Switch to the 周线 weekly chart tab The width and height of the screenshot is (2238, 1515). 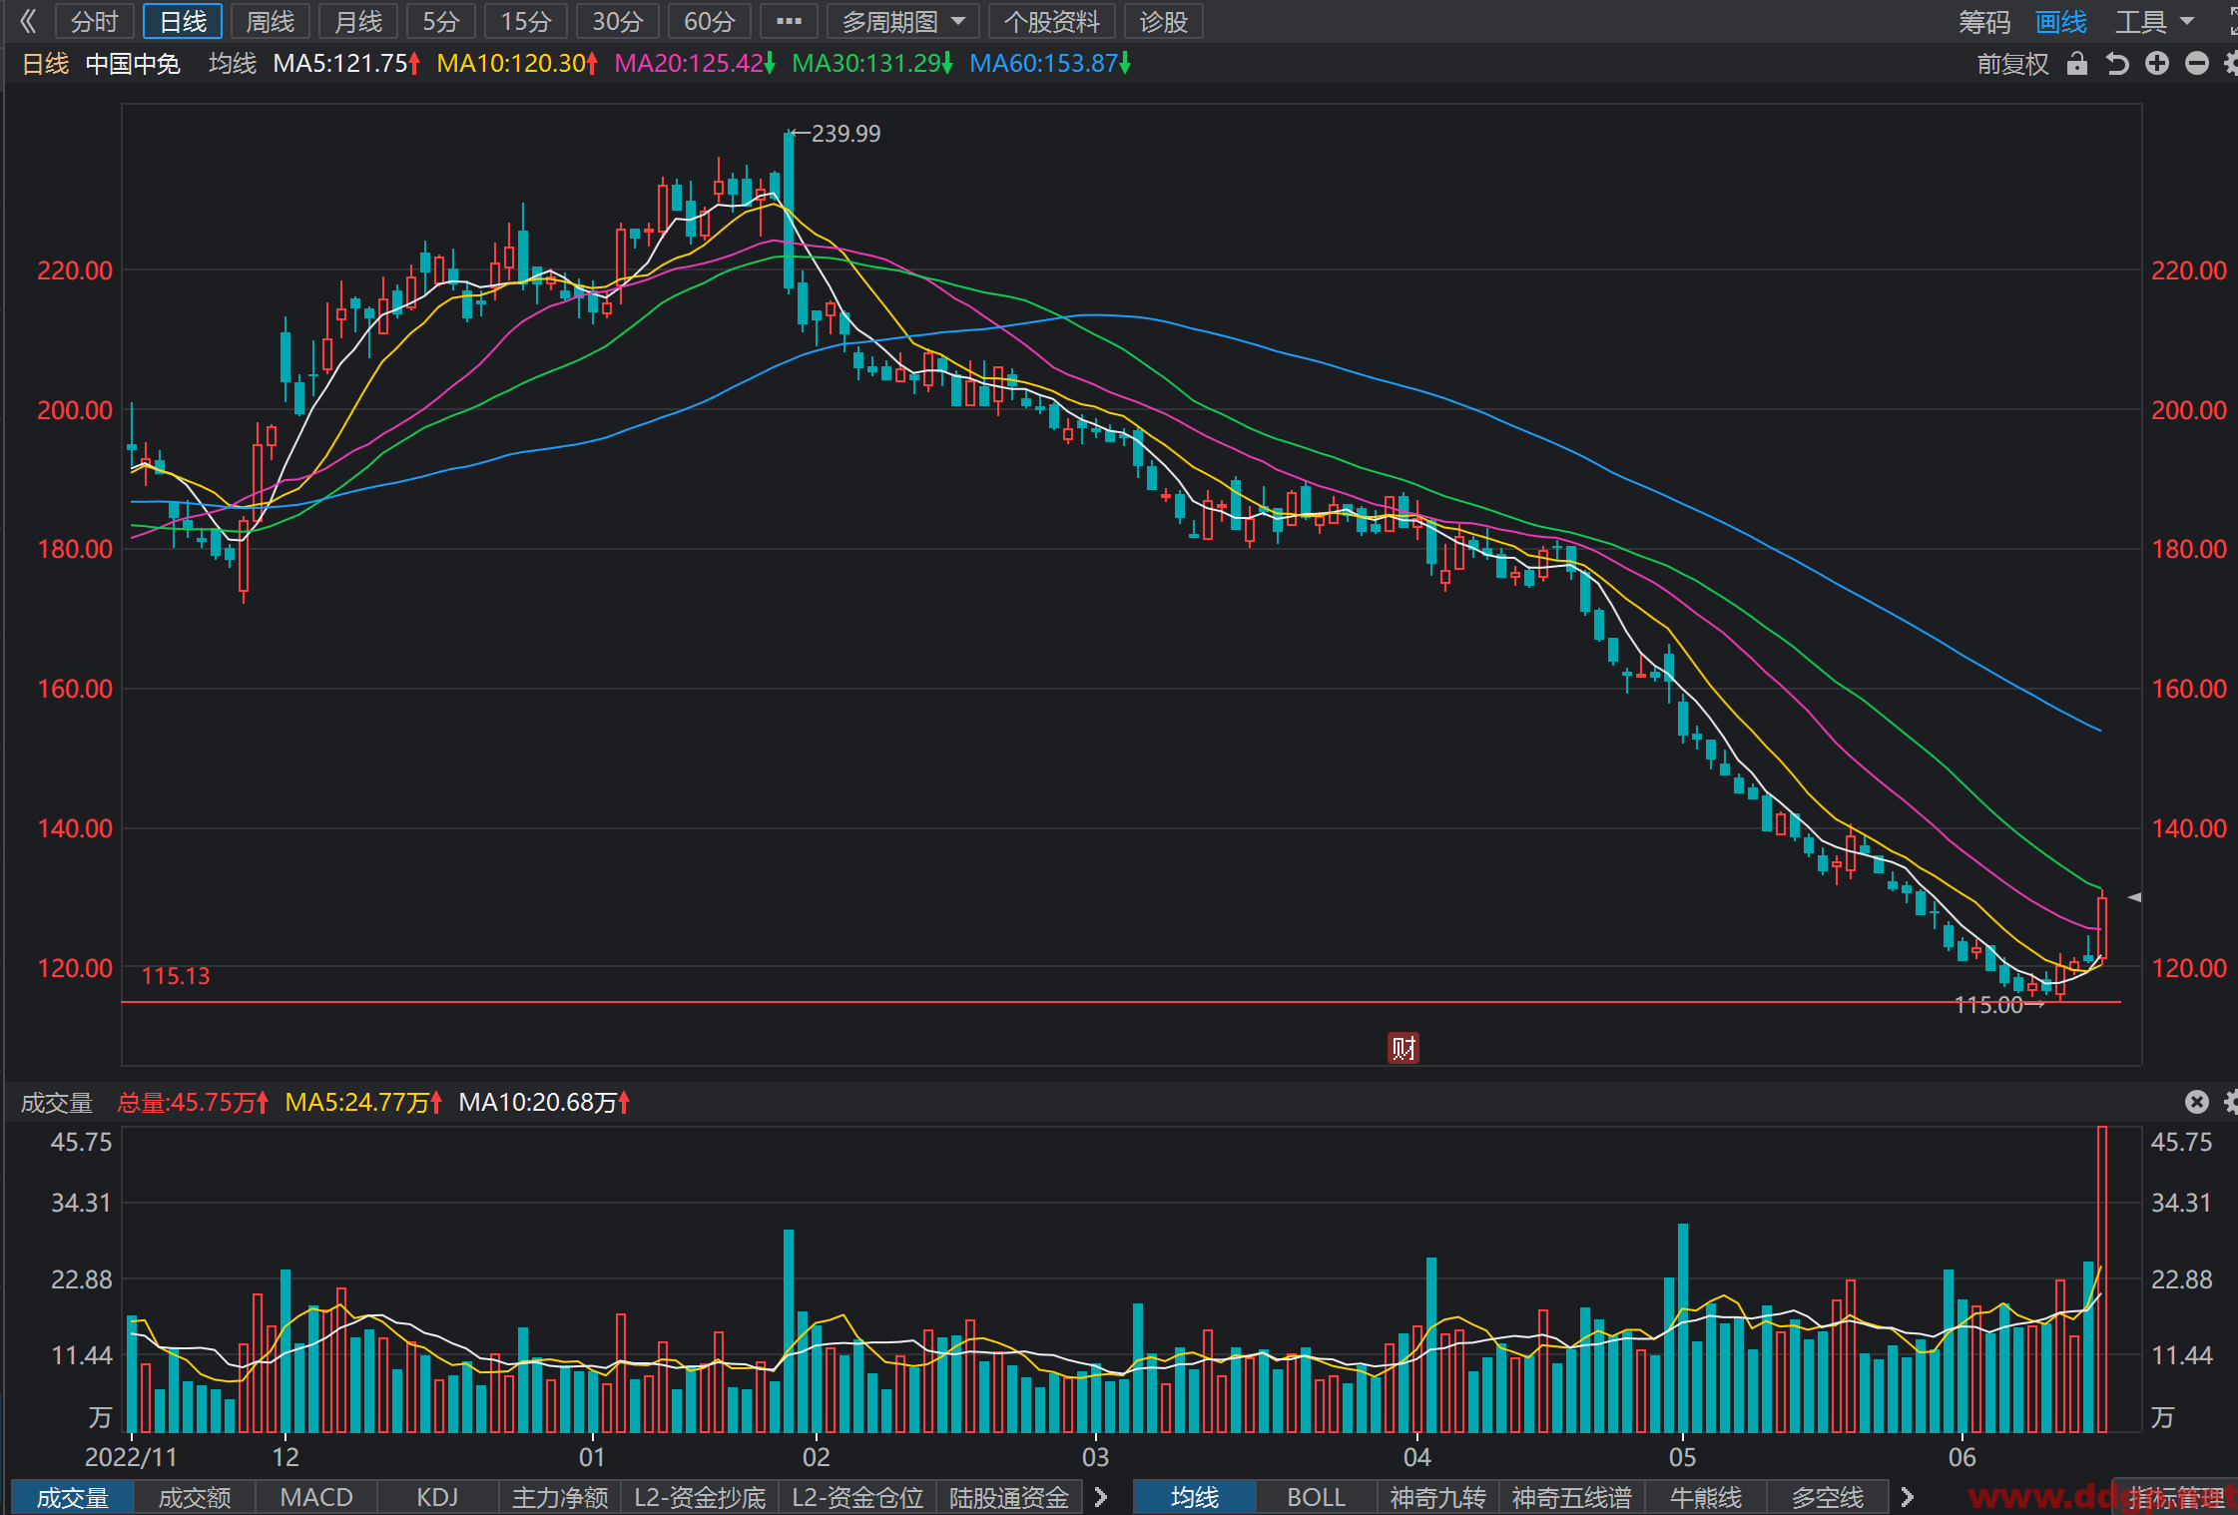tap(271, 21)
